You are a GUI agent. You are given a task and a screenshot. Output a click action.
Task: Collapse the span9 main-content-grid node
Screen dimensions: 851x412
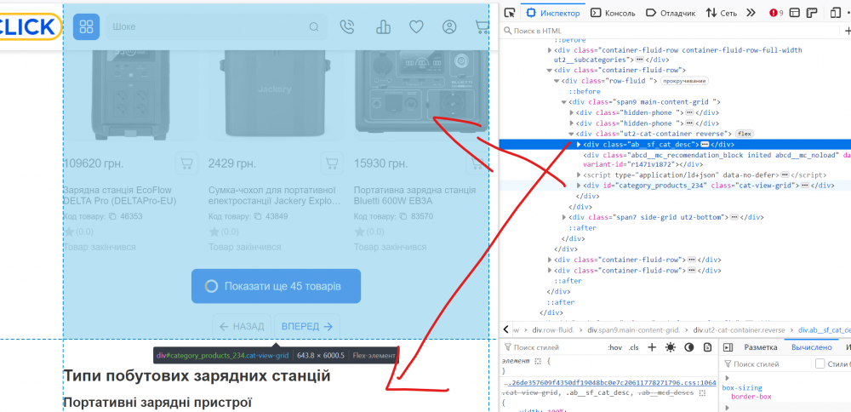(x=563, y=102)
